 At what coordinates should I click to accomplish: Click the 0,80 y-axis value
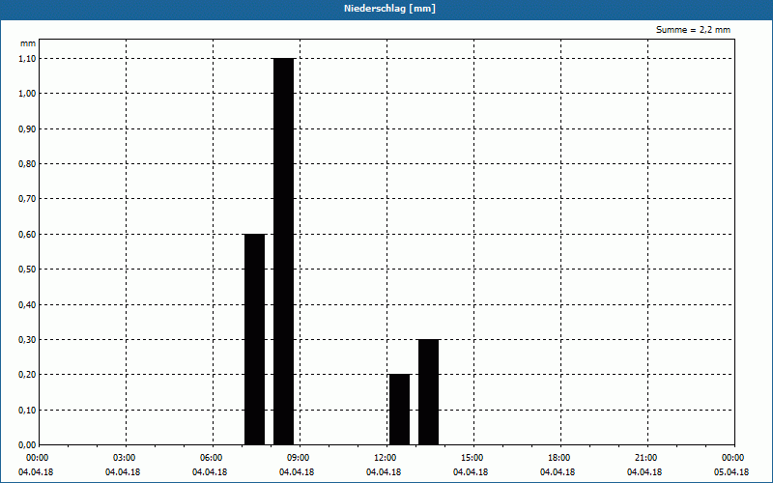[x=27, y=164]
